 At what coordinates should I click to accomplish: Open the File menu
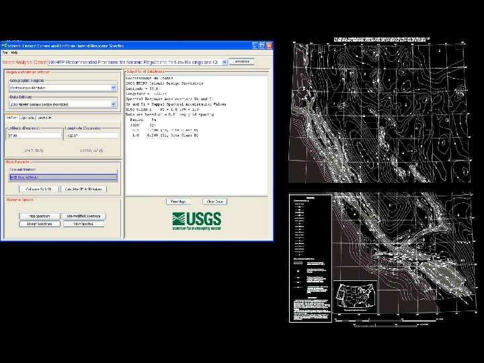coord(5,52)
